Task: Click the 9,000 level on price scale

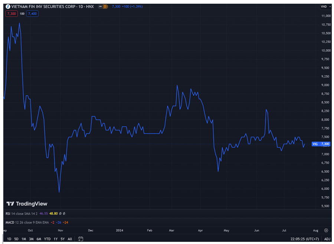Action: point(325,85)
